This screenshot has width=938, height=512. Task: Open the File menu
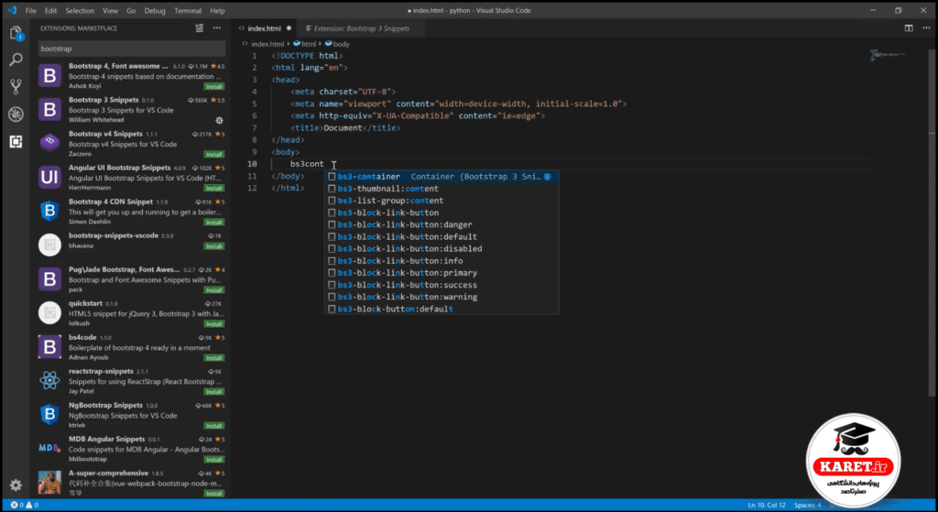pyautogui.click(x=31, y=11)
